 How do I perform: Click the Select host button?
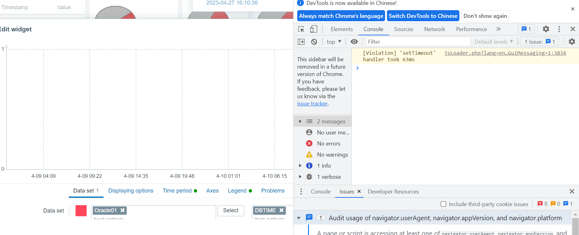231,210
